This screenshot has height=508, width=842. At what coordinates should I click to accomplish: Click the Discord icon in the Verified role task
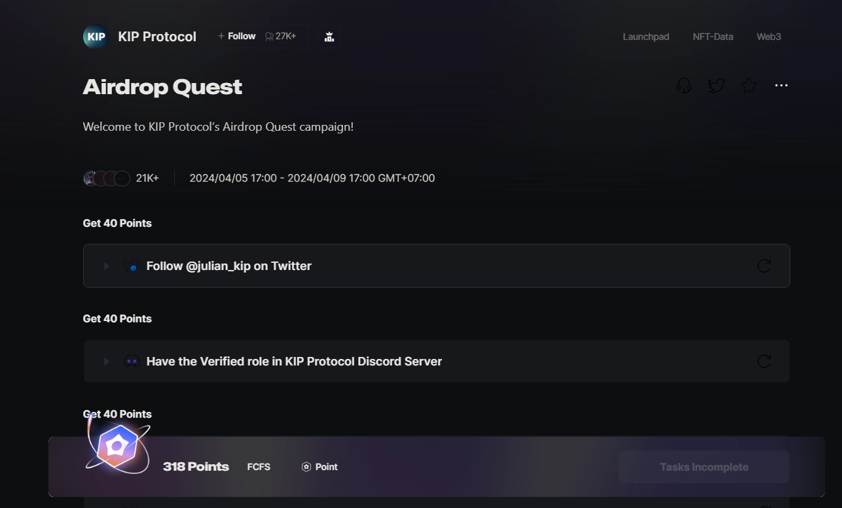coord(132,361)
